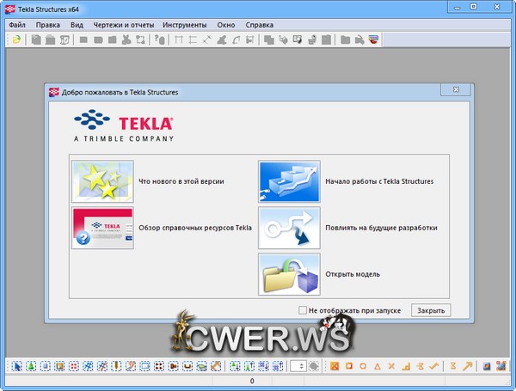The image size is (516, 391).
Task: Click the 'Открыть модель' folder and cube thumbnail
Action: pyautogui.click(x=289, y=274)
